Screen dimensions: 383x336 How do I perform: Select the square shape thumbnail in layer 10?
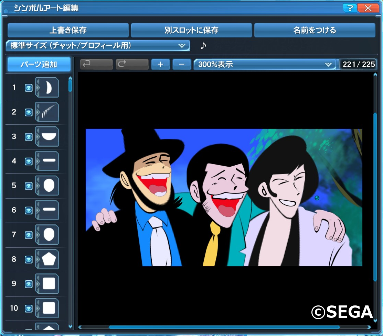(x=49, y=308)
